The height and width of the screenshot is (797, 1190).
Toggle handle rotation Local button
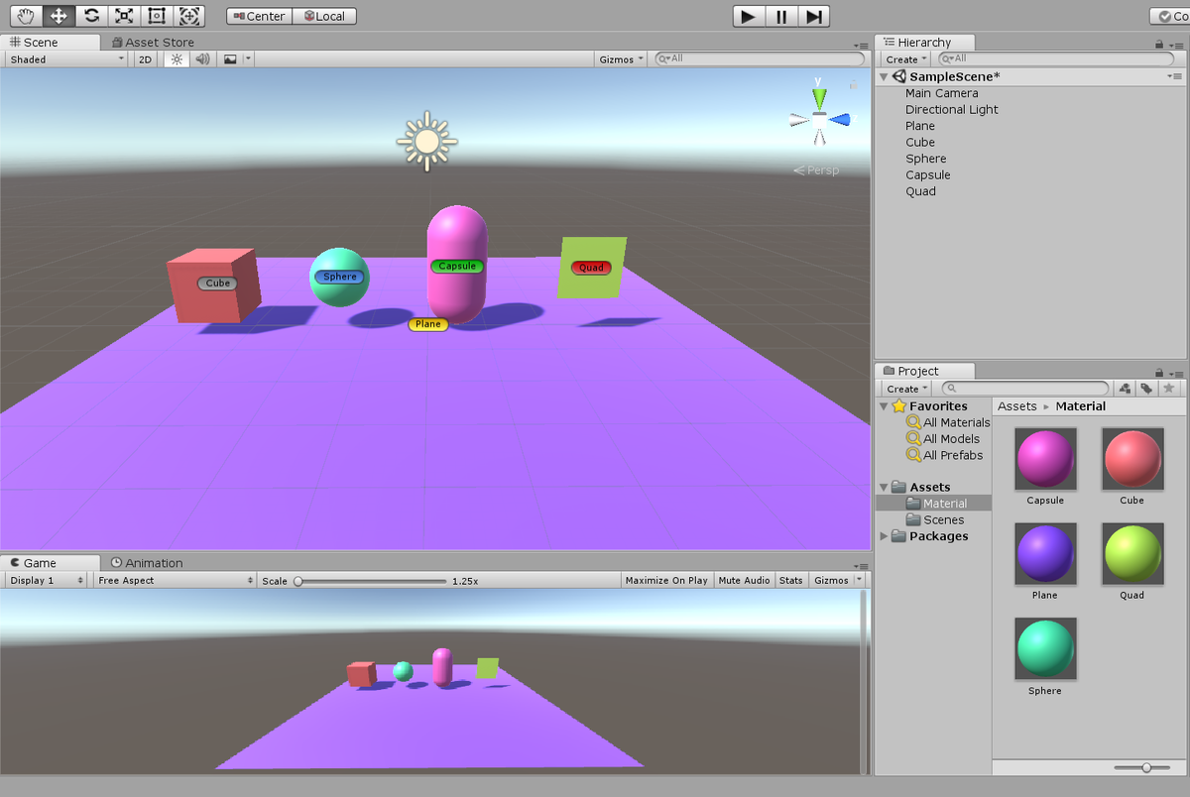[324, 16]
